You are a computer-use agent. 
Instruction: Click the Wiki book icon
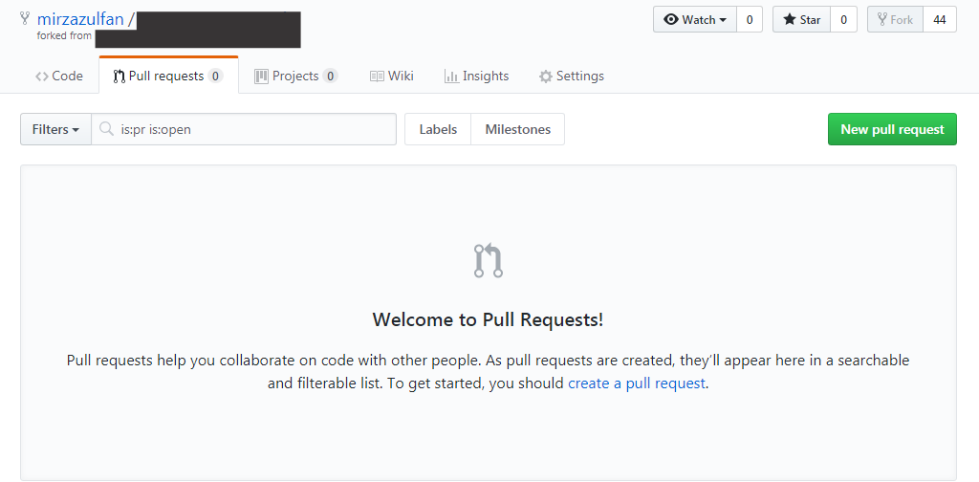[x=377, y=77]
